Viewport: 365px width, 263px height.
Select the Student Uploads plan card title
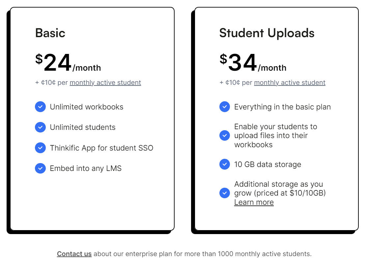267,33
